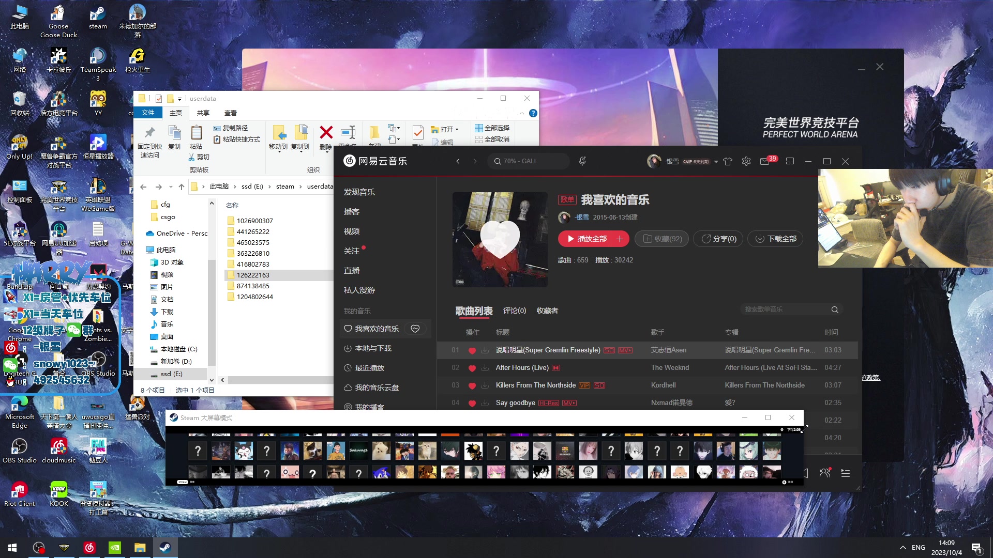The image size is (993, 558).
Task: Unlike the song 说唱明星 via its heart
Action: [x=472, y=350]
